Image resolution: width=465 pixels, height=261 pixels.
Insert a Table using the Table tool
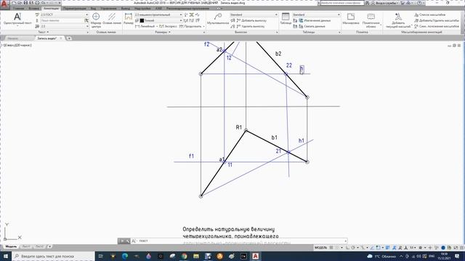(x=286, y=19)
